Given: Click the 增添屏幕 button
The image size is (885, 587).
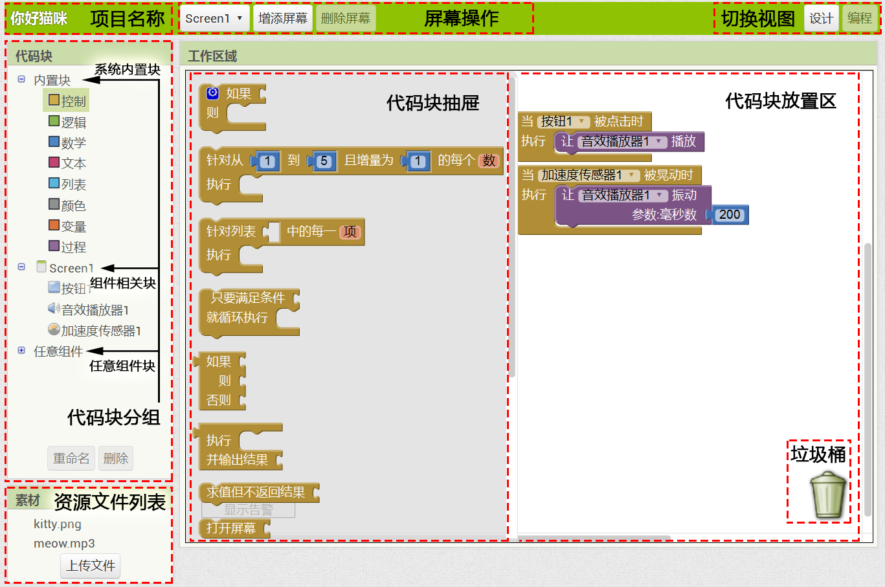Looking at the screenshot, I should click(283, 19).
